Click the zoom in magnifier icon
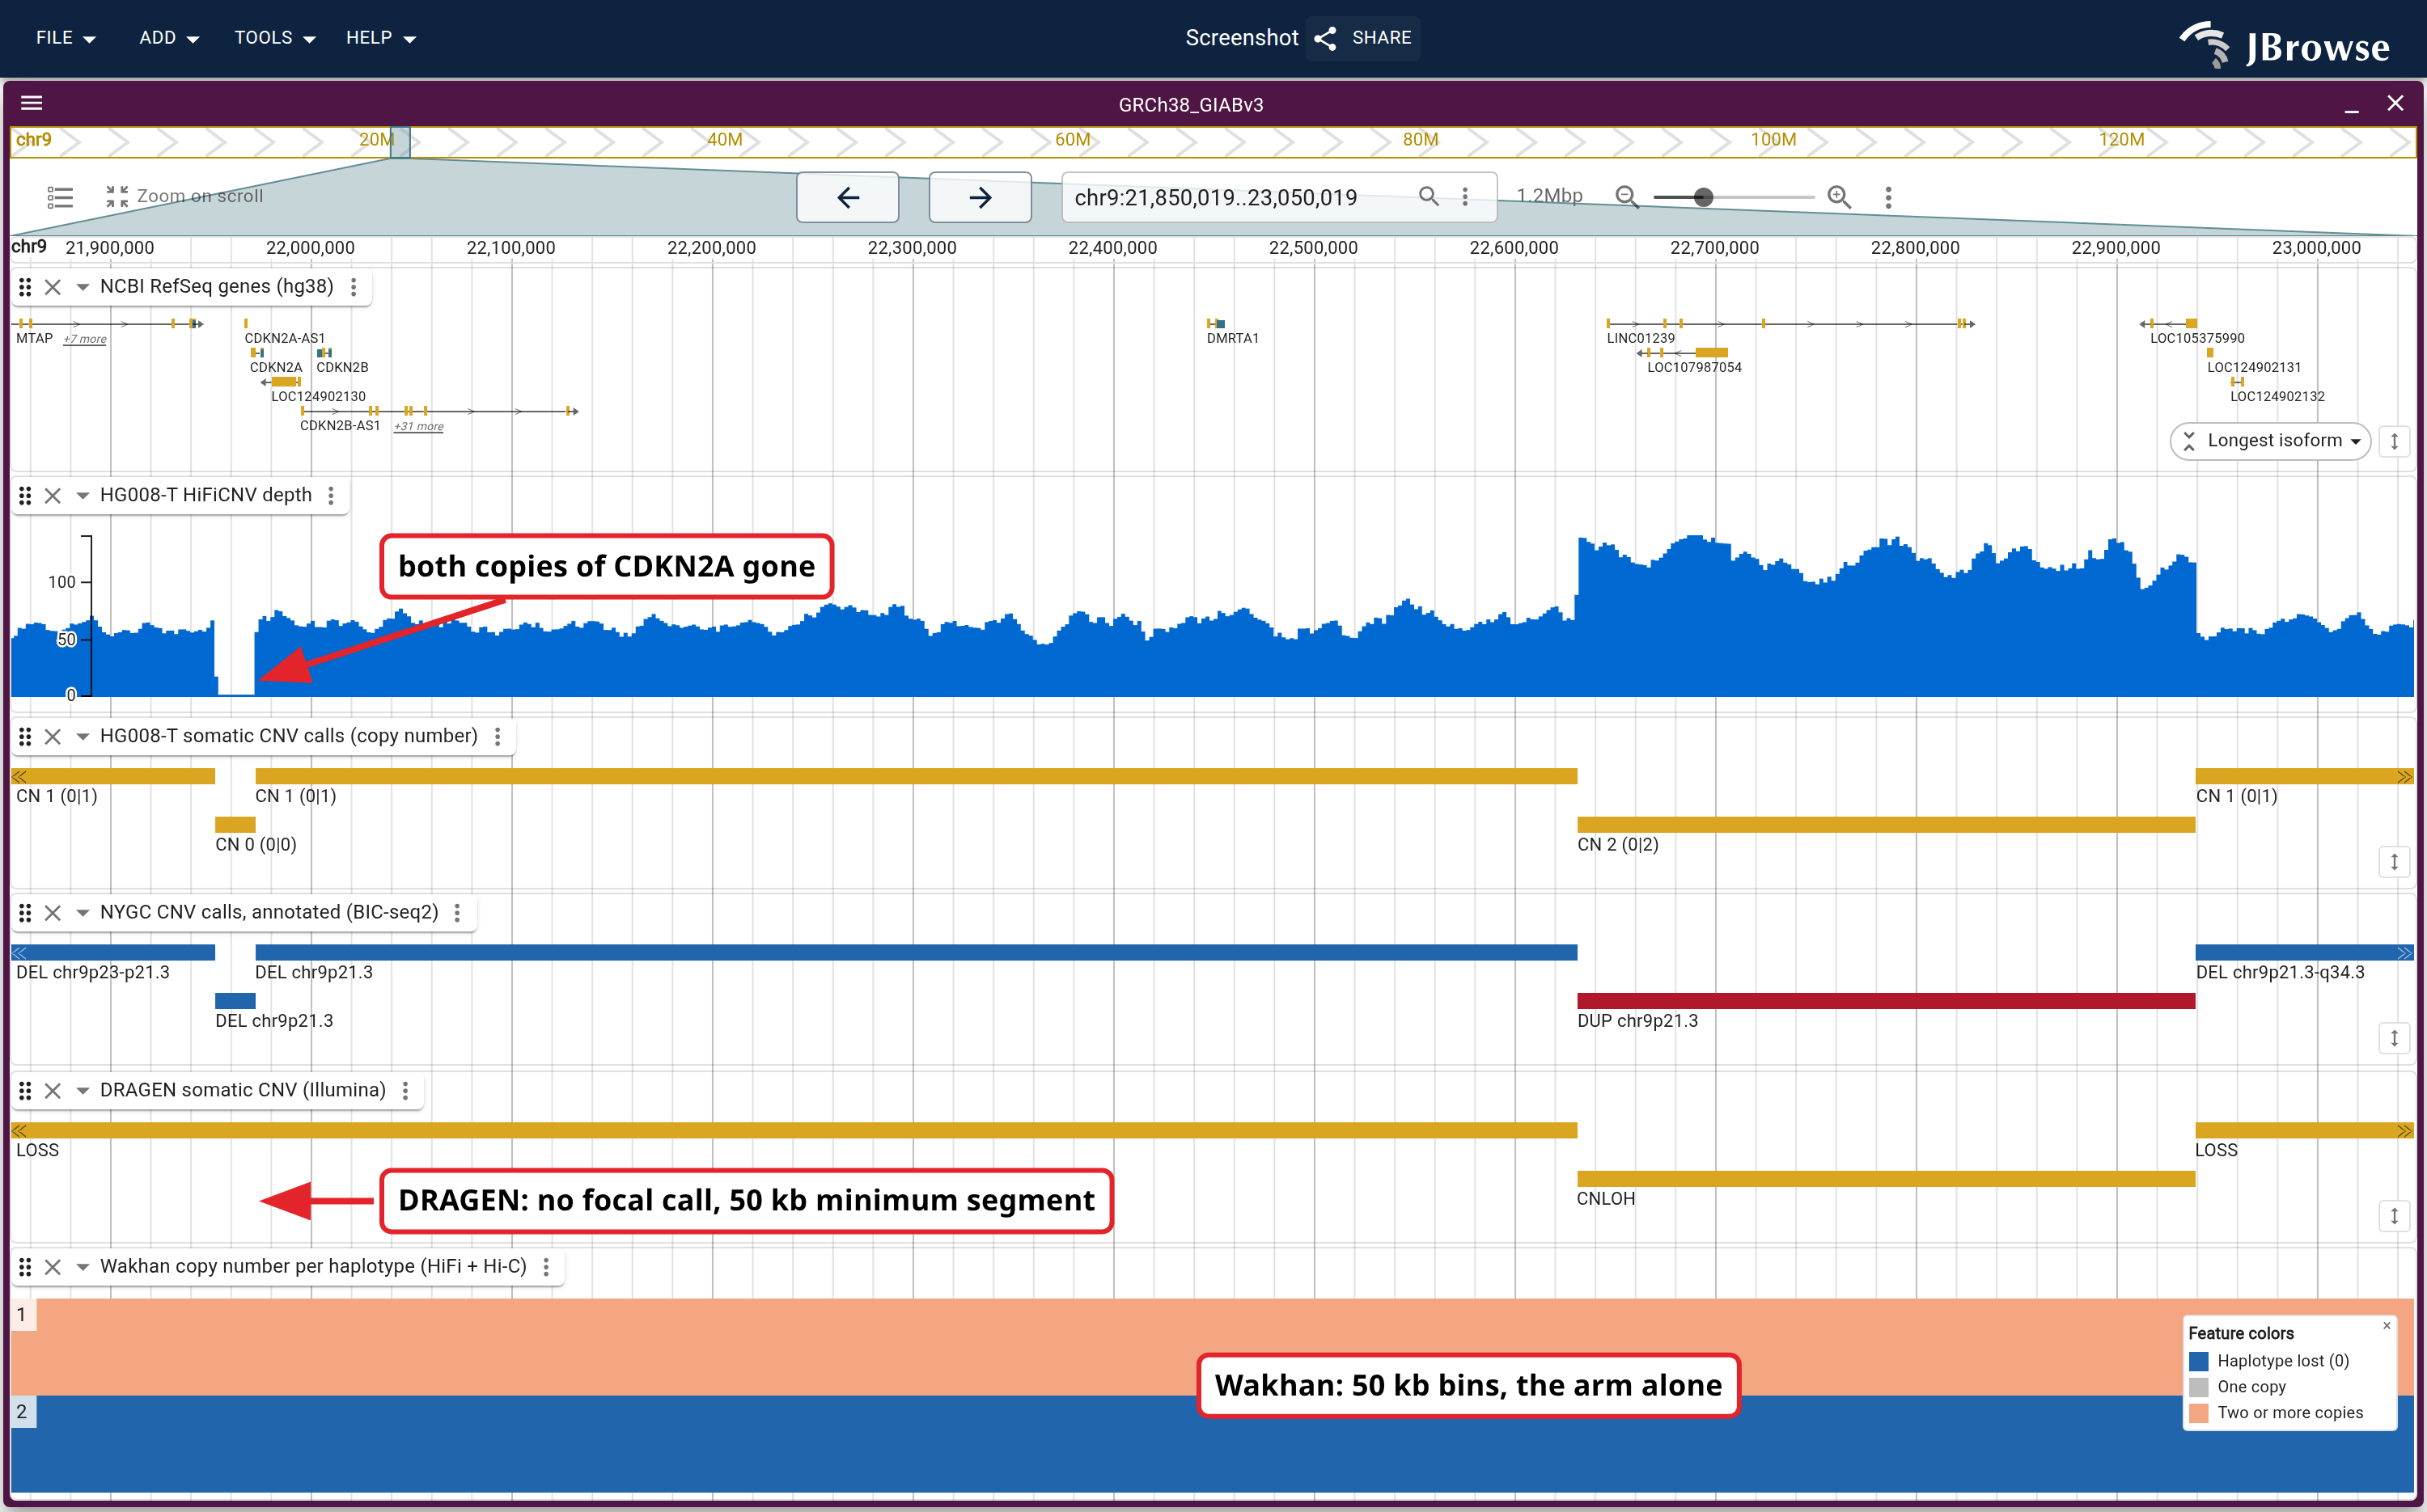 click(1839, 197)
